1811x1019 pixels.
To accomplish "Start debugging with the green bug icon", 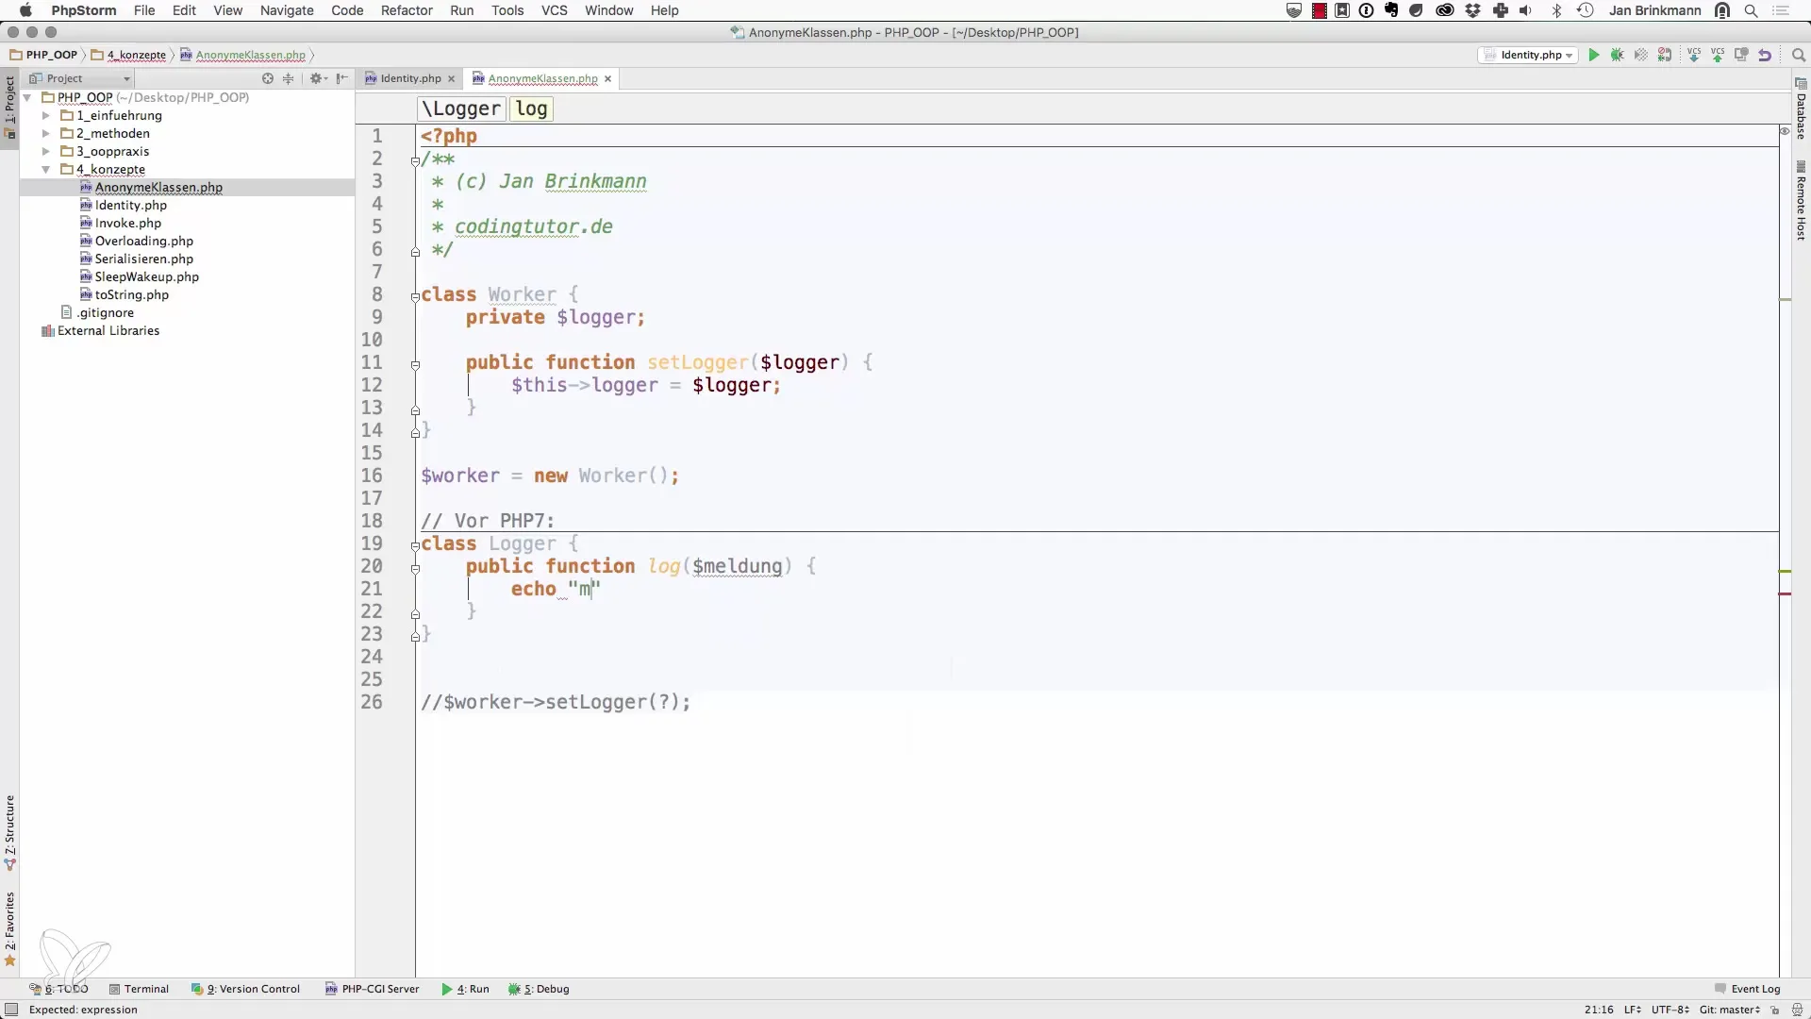I will point(1618,56).
